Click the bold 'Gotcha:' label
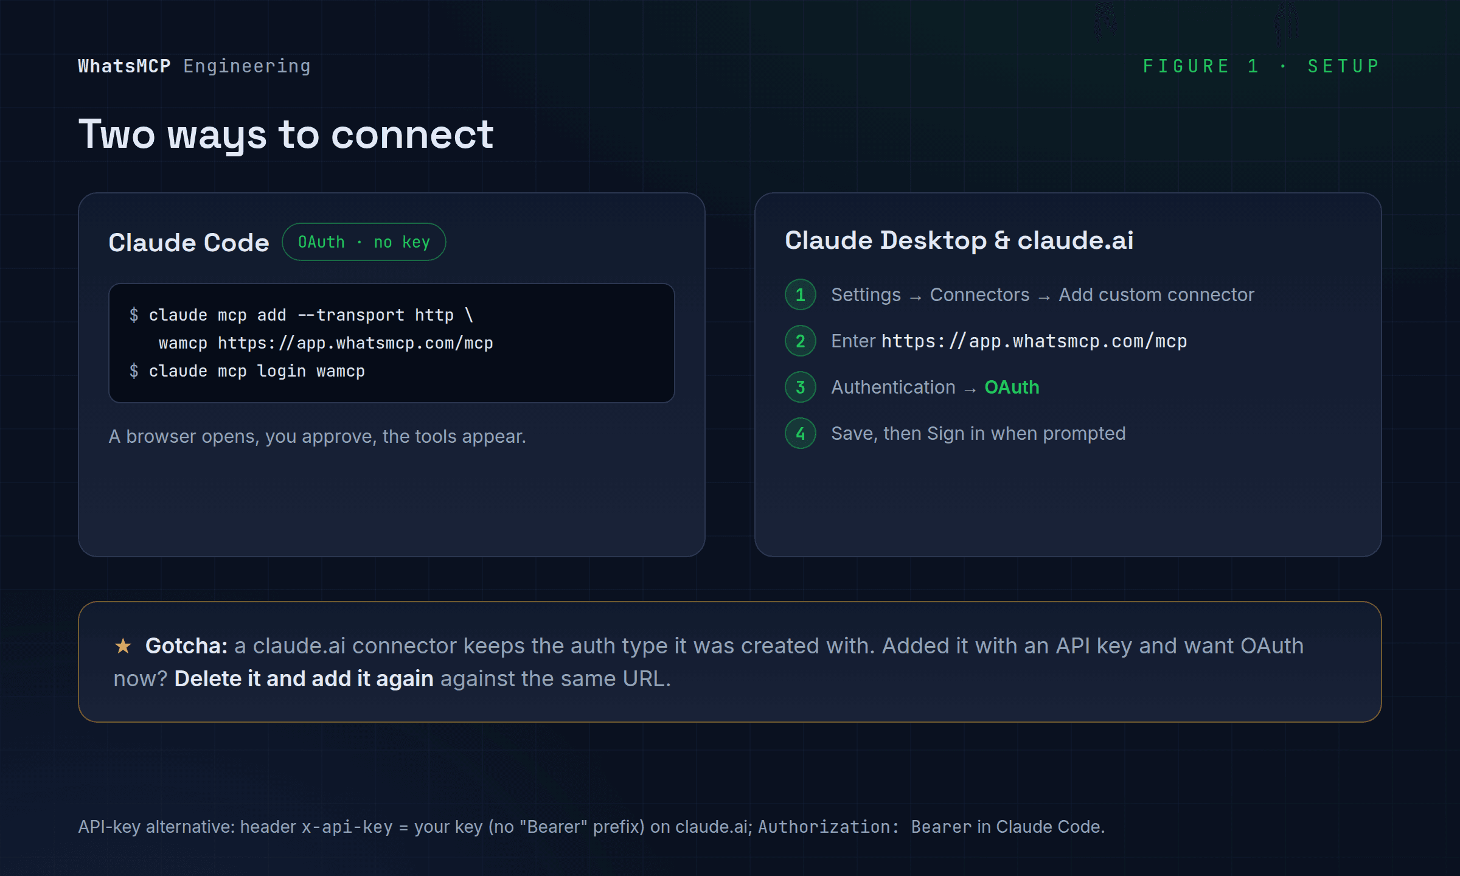The width and height of the screenshot is (1460, 876). coord(186,646)
